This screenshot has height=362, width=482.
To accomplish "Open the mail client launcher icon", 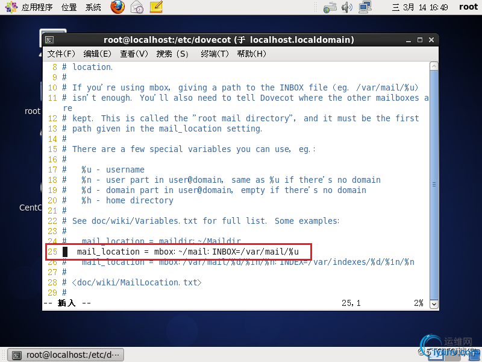I will click(x=137, y=7).
